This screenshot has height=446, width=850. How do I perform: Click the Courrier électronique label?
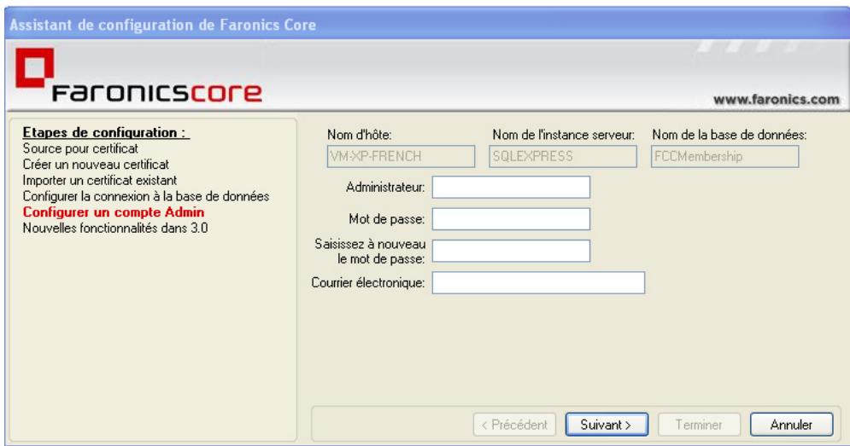coord(368,282)
